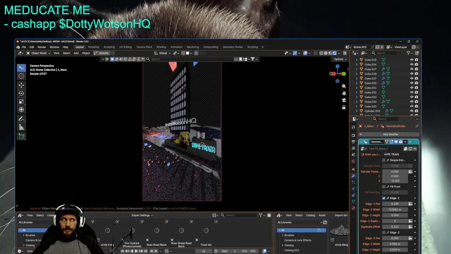Enable the Simple Extrude checkbox
The width and height of the screenshot is (451, 254).
[x=384, y=160]
